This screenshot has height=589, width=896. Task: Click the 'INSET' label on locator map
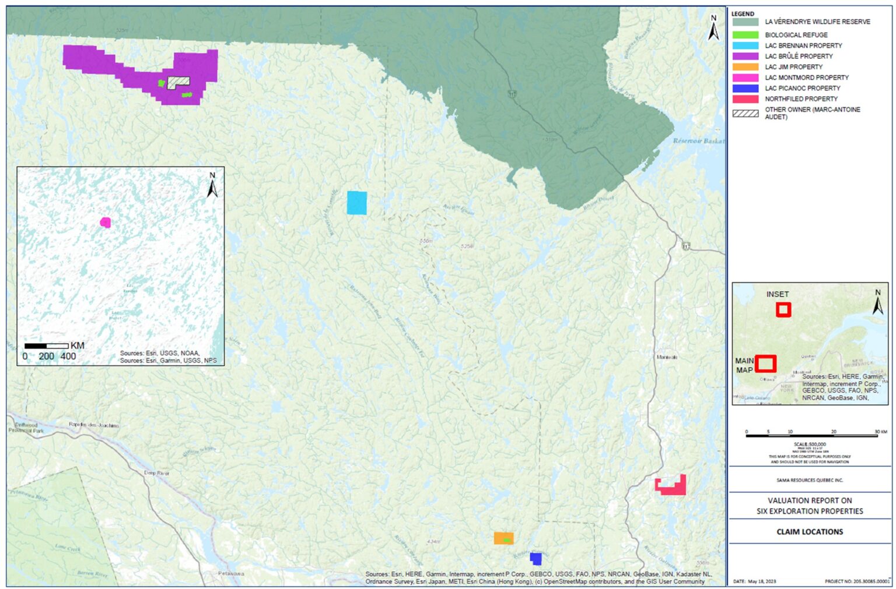pyautogui.click(x=778, y=294)
